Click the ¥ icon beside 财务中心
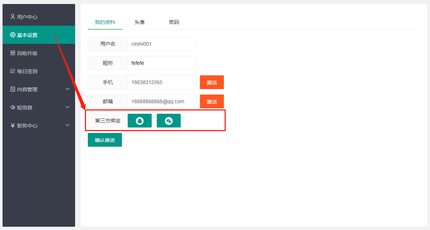The width and height of the screenshot is (430, 230). (x=12, y=125)
